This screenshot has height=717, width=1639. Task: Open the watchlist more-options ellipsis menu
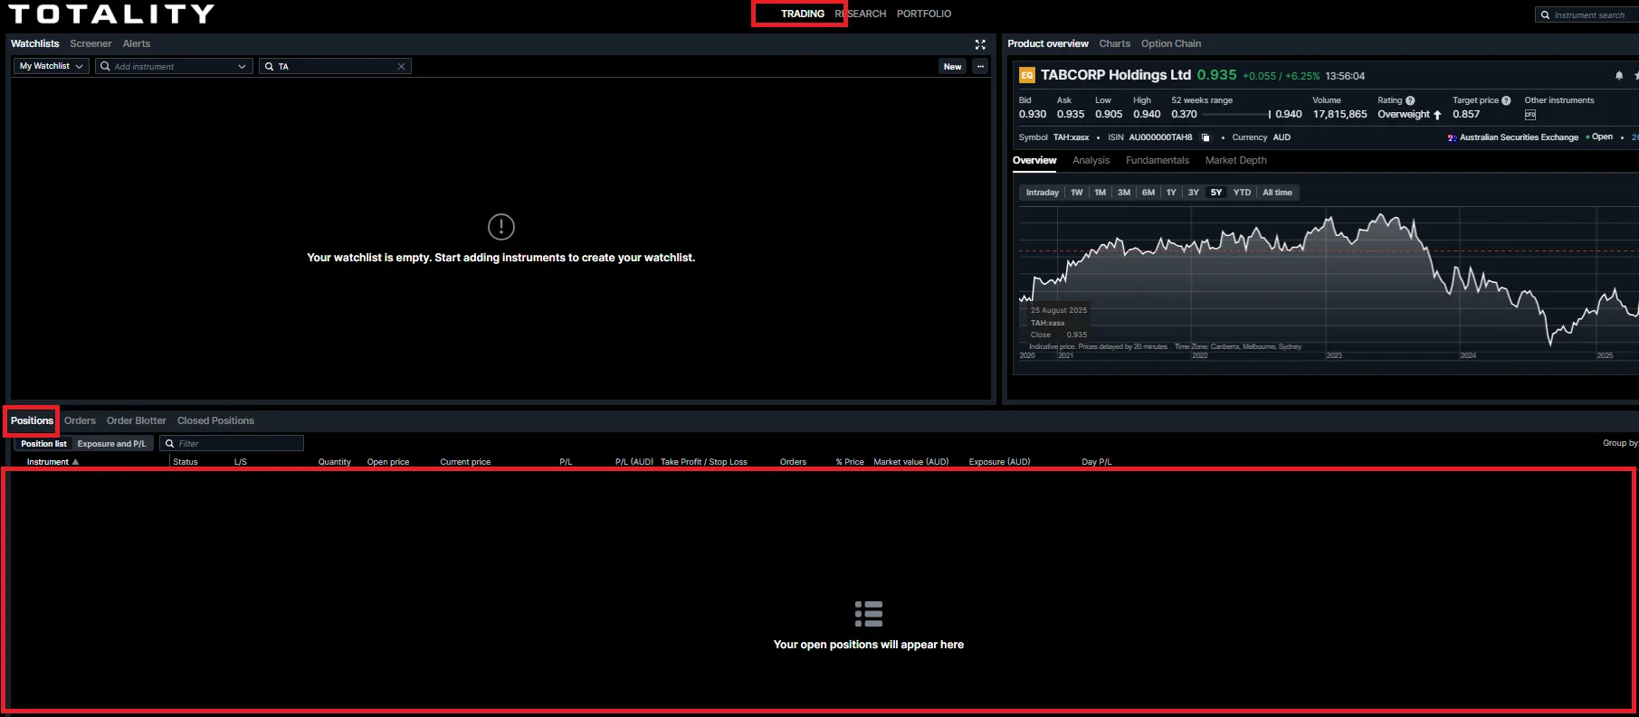(980, 66)
